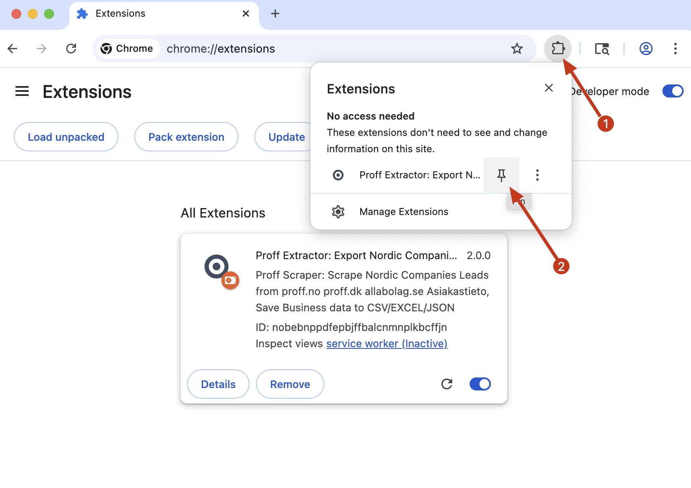Reload the page with refresh icon
Viewport: 691px width, 488px height.
click(x=71, y=49)
